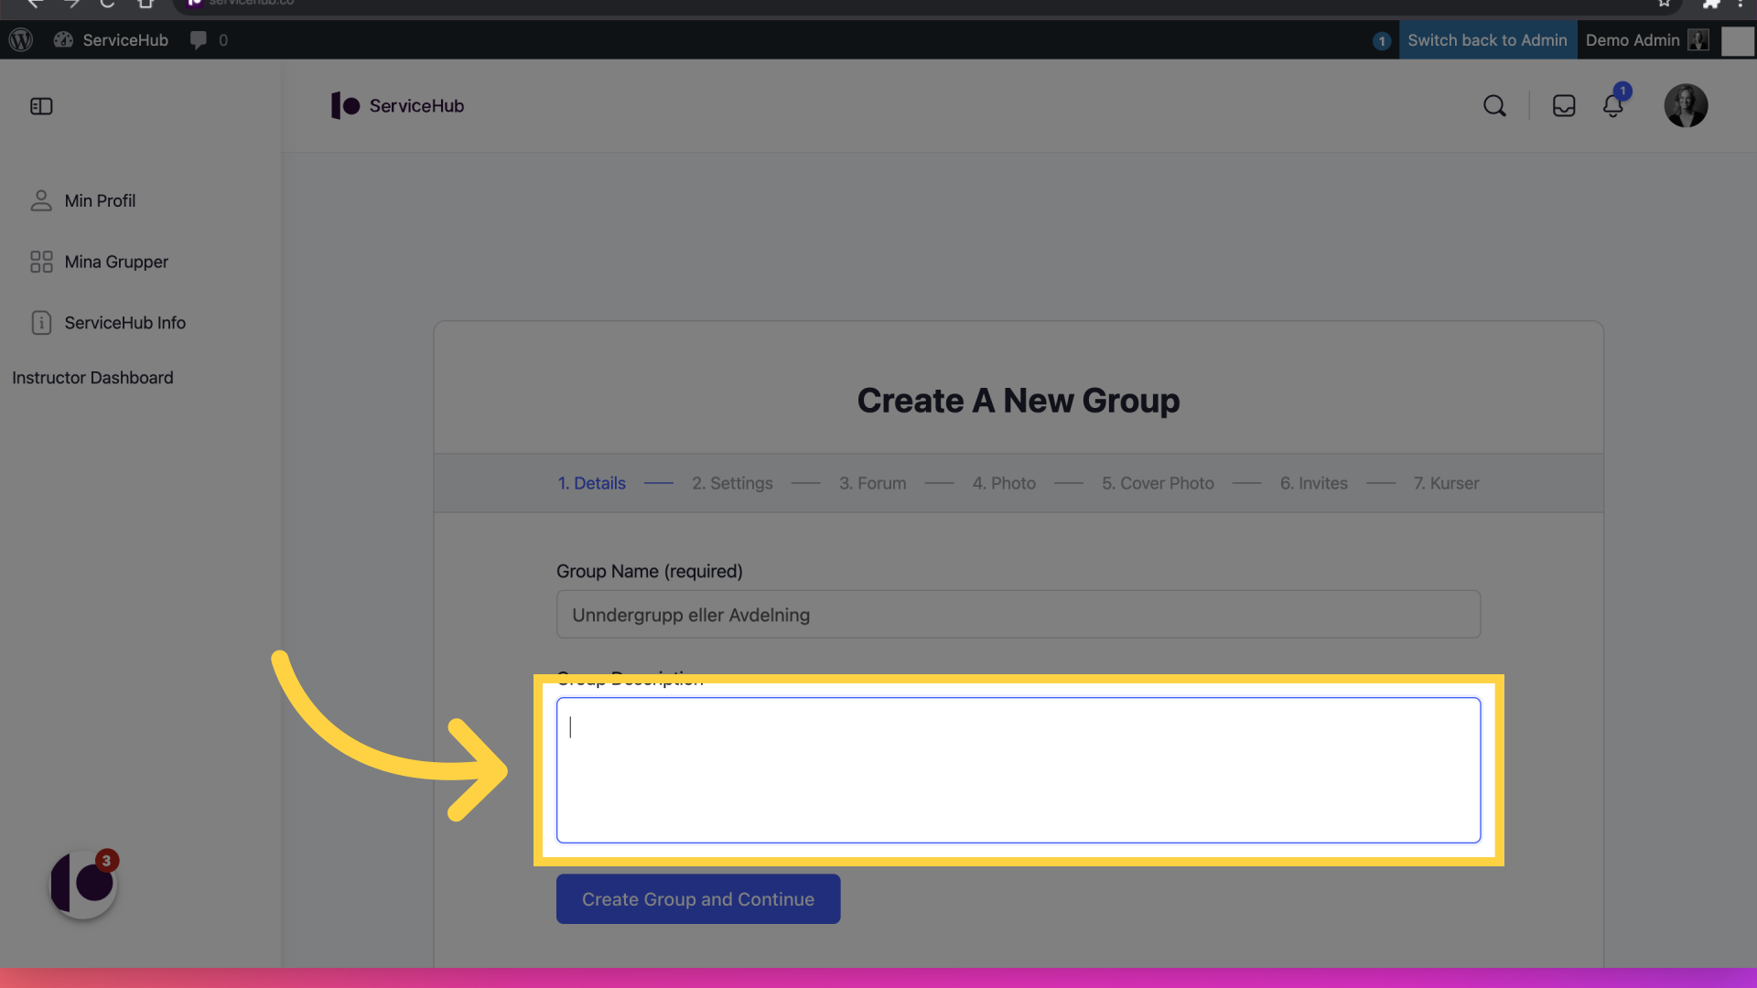The image size is (1757, 988).
Task: Expand the '7. Kurser' step tab
Action: (1446, 482)
